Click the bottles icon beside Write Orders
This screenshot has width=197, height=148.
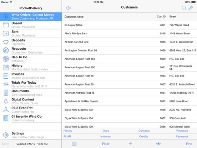(6, 16)
